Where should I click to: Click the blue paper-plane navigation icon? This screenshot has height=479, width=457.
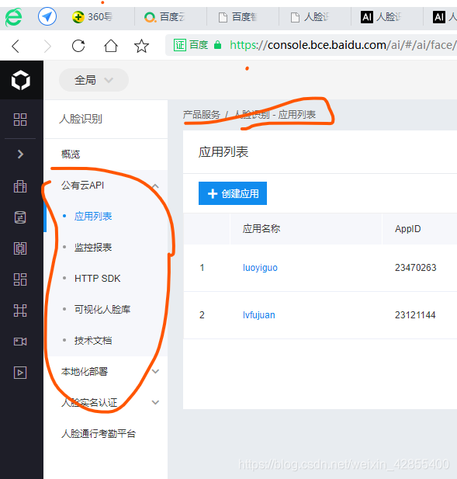(x=47, y=16)
